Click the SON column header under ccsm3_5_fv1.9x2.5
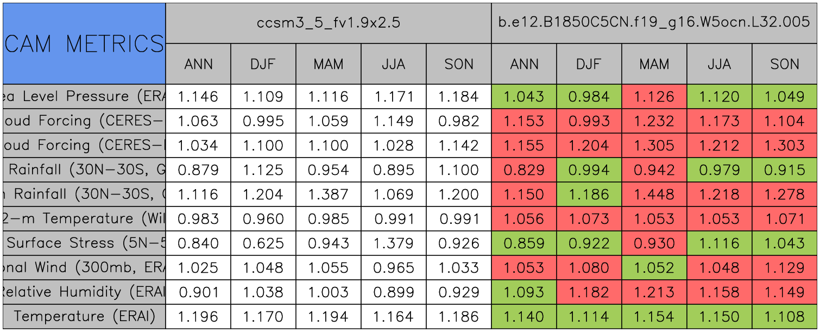Viewport: 820px width, 332px height. click(x=459, y=64)
